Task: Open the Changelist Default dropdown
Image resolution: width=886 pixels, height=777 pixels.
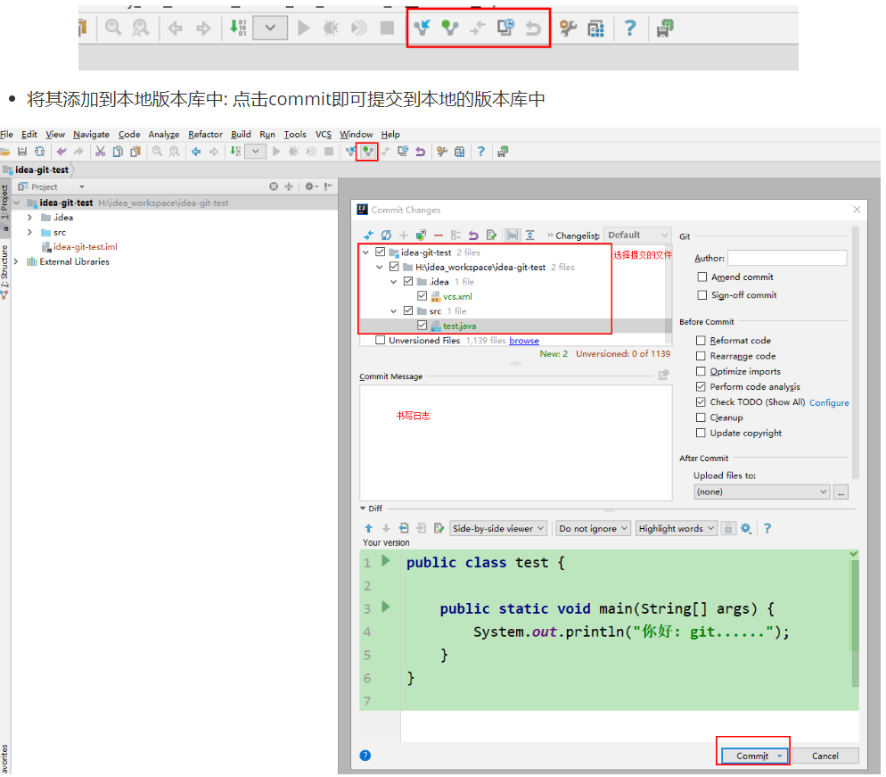Action: (x=637, y=235)
